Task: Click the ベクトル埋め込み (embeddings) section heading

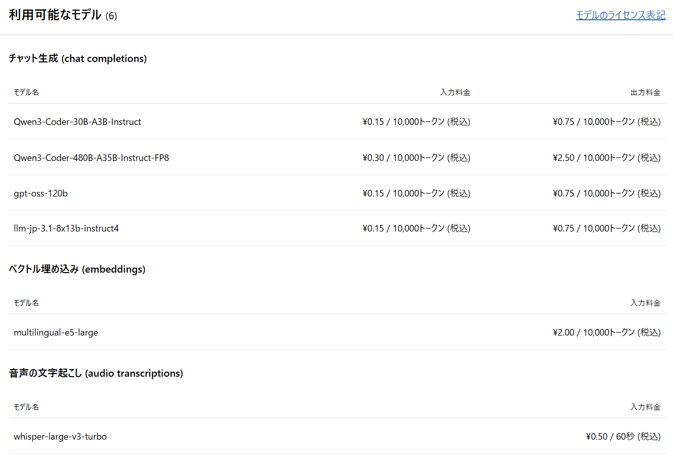Action: [x=77, y=269]
